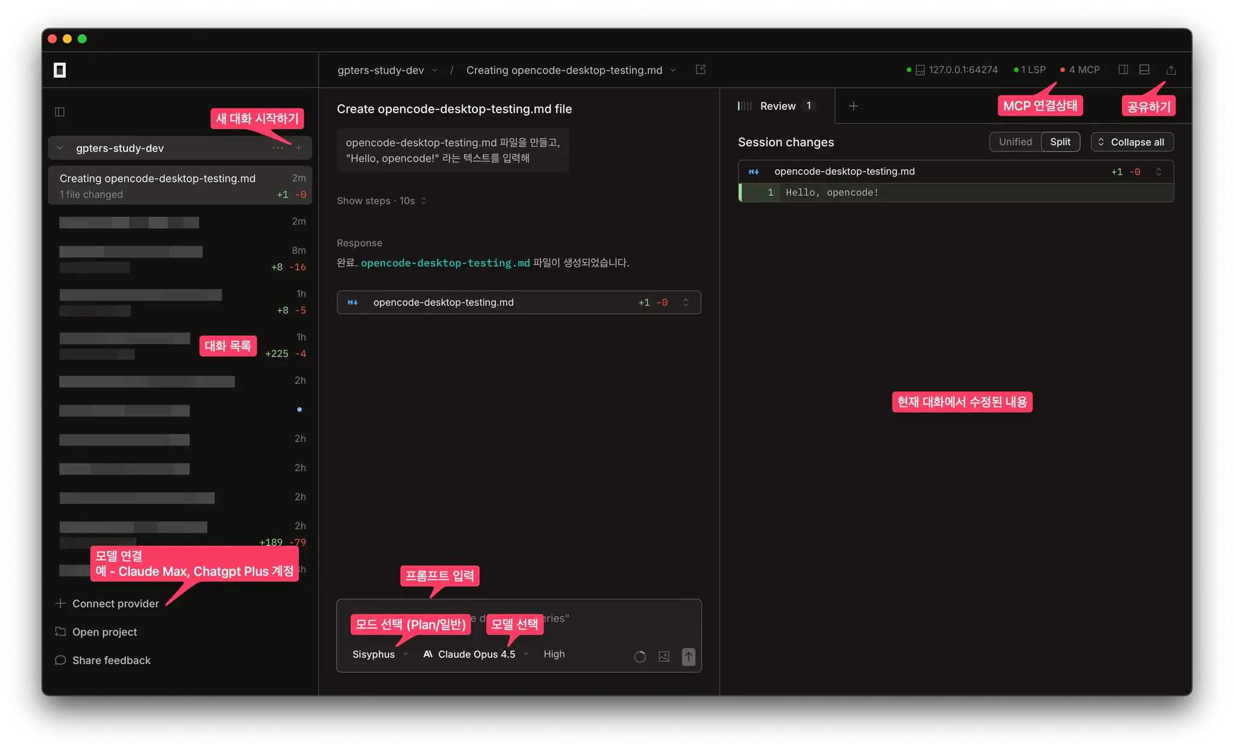Image resolution: width=1234 pixels, height=751 pixels.
Task: Attach an image using the picture icon
Action: click(x=663, y=656)
